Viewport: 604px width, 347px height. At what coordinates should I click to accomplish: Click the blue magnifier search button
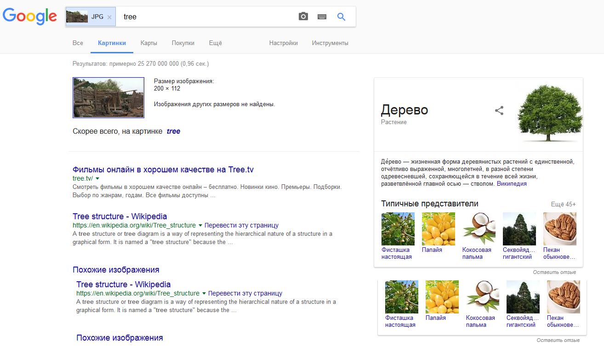click(341, 17)
